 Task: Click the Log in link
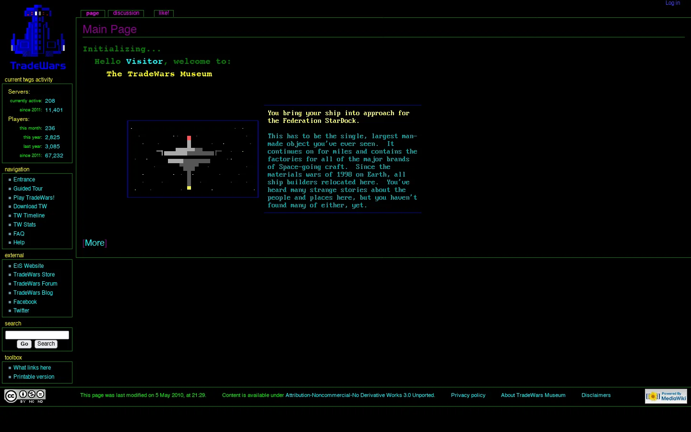pyautogui.click(x=672, y=3)
